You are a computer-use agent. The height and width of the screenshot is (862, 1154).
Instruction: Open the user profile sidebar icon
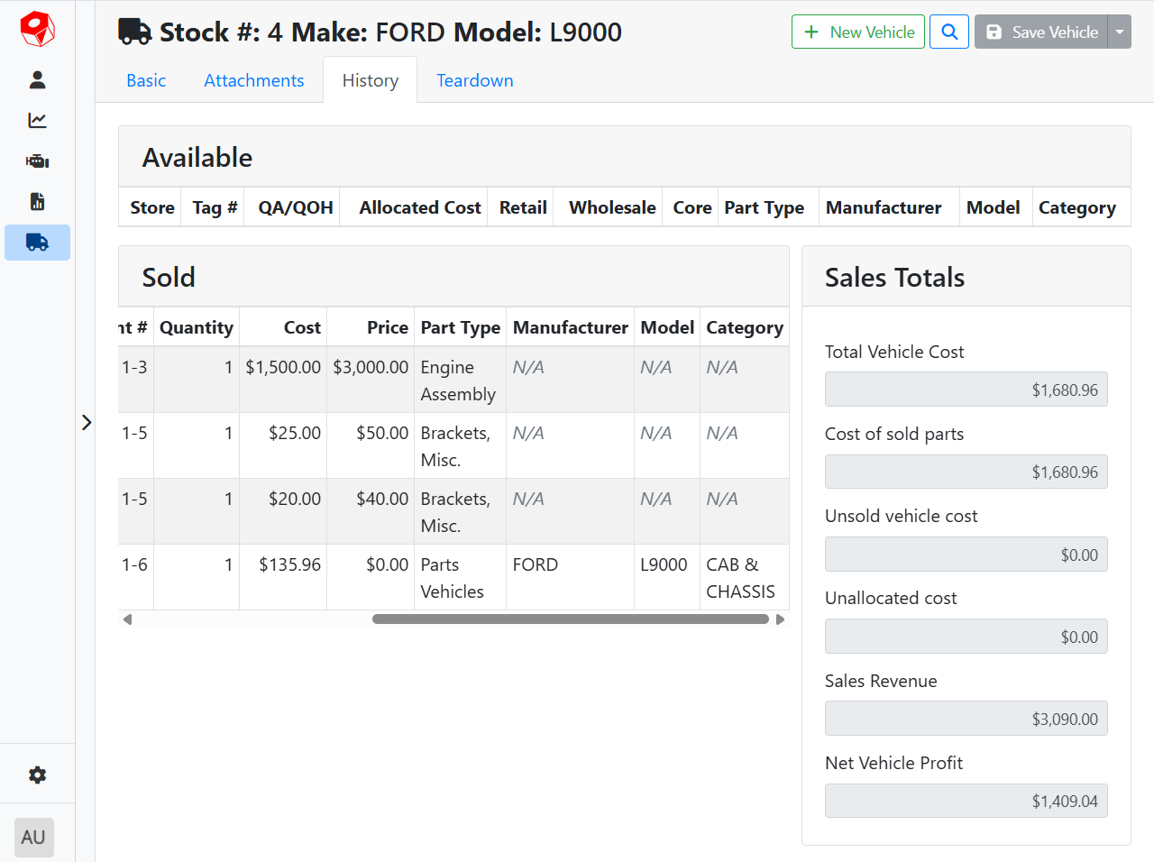(x=37, y=80)
